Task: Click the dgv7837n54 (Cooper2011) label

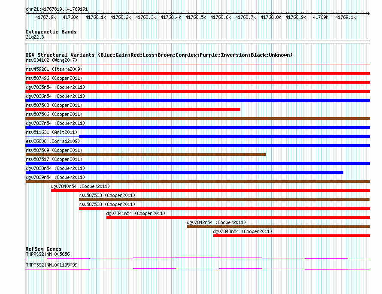Action: pyautogui.click(x=55, y=123)
